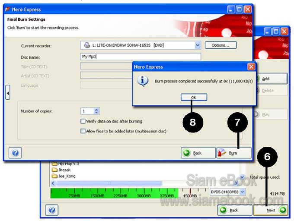
Task: Click the information icon in the dialog
Action: [x=143, y=81]
